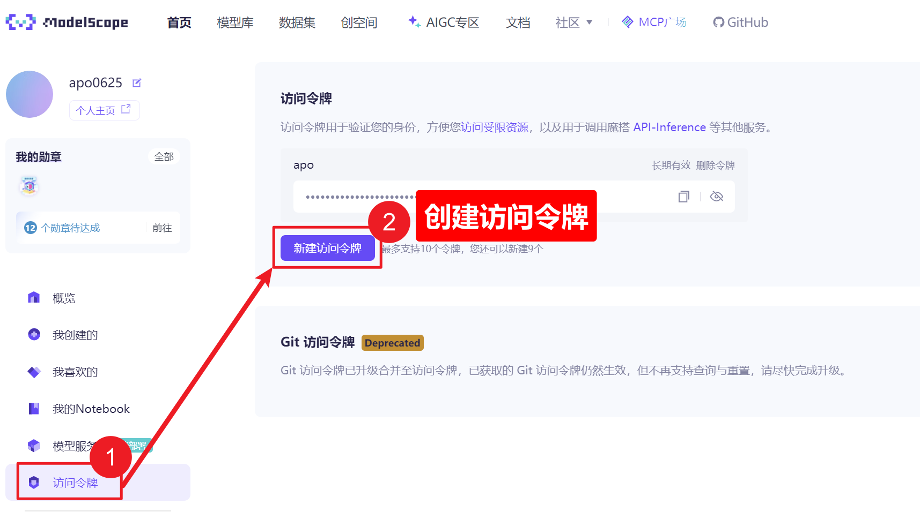Click the 新建访问令牌 button
This screenshot has width=920, height=512.
(327, 248)
